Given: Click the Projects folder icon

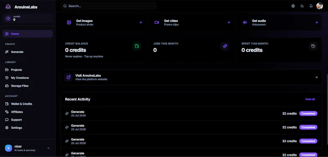Looking at the screenshot, I should 7,70.
